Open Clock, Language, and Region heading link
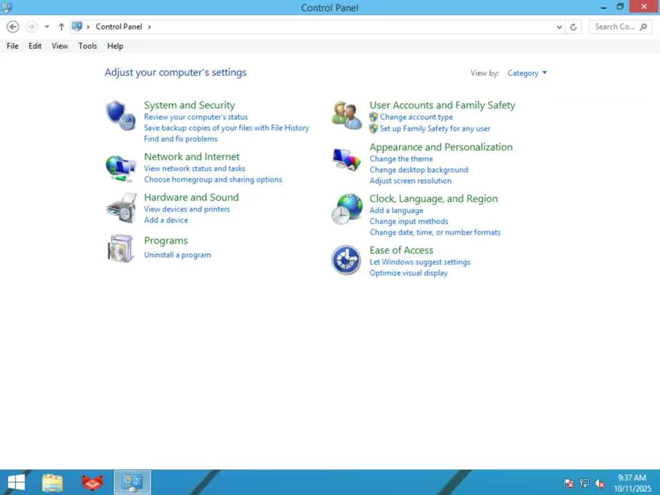The width and height of the screenshot is (660, 495). (x=434, y=199)
